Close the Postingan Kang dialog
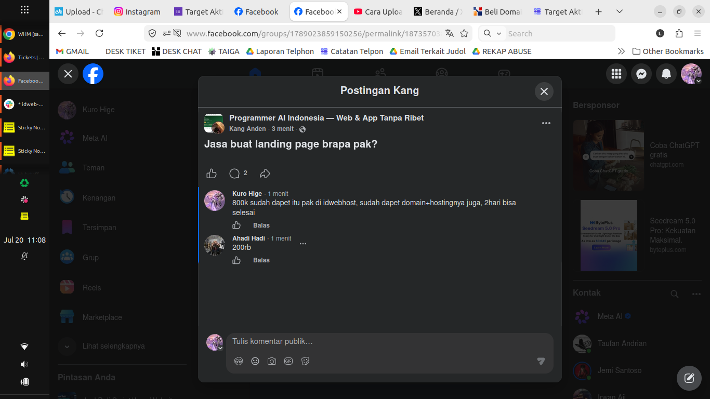The image size is (710, 399). (x=544, y=91)
